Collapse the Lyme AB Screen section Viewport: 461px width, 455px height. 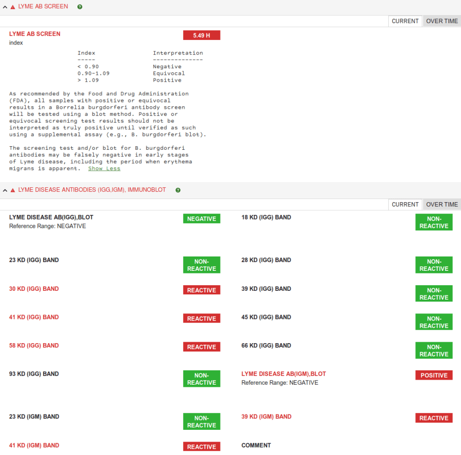5,7
